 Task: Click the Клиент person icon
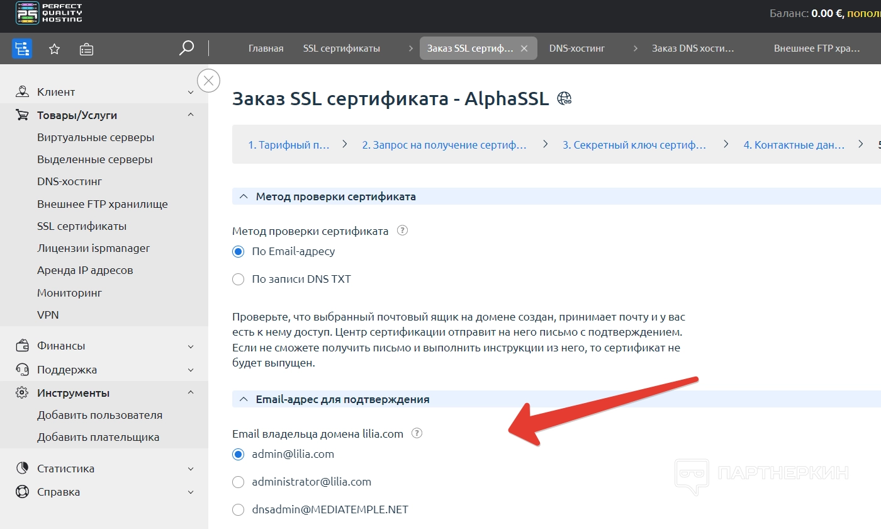pyautogui.click(x=22, y=92)
